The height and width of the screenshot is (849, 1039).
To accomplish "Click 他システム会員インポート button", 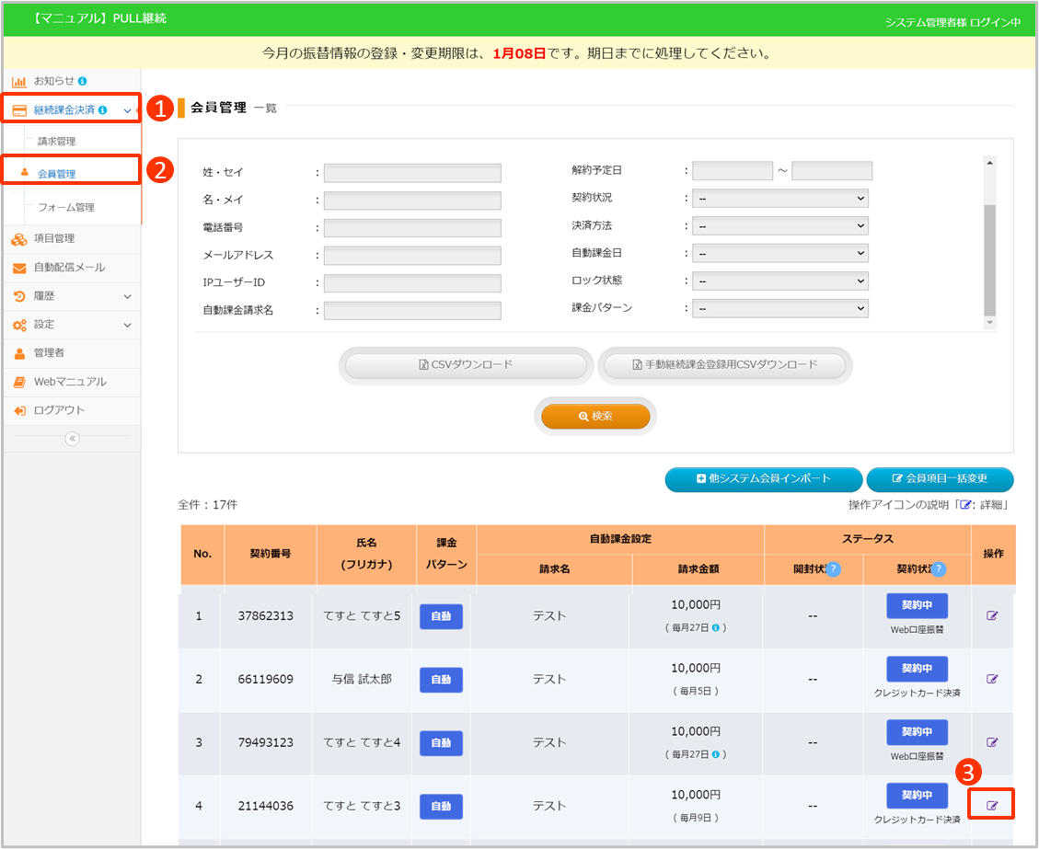I will 763,479.
